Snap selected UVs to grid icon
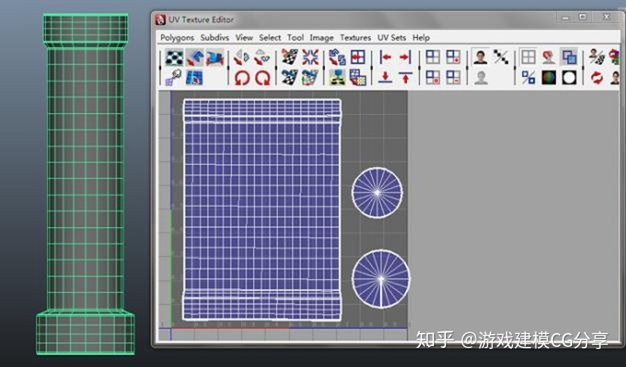Image resolution: width=626 pixels, height=367 pixels. click(x=358, y=57)
